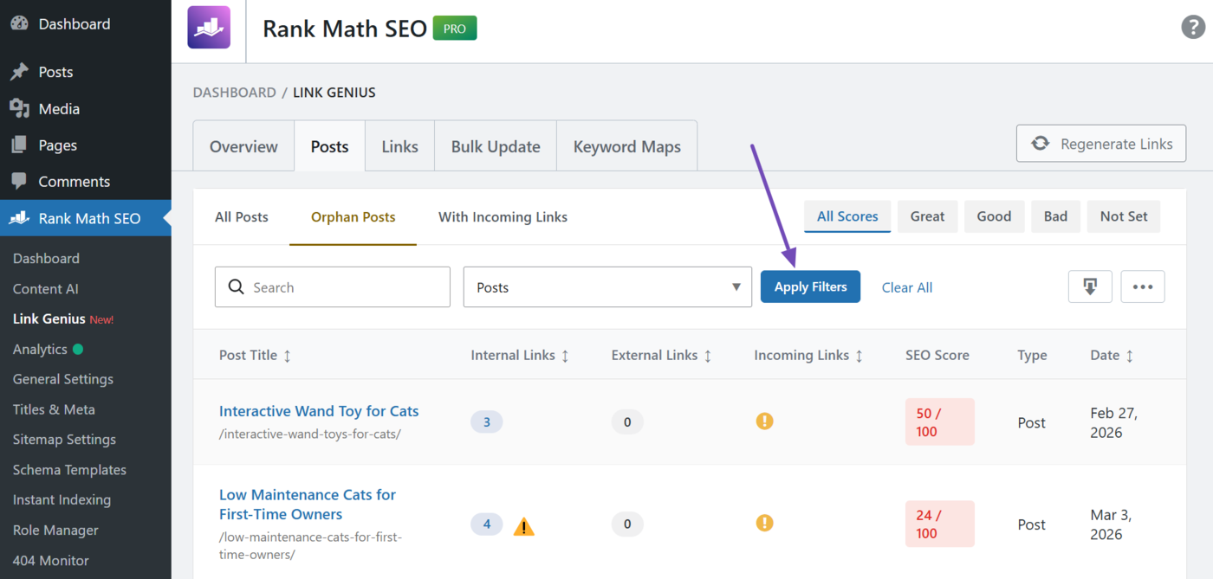Click the Posts pushpin icon in sidebar
1213x579 pixels.
(19, 72)
